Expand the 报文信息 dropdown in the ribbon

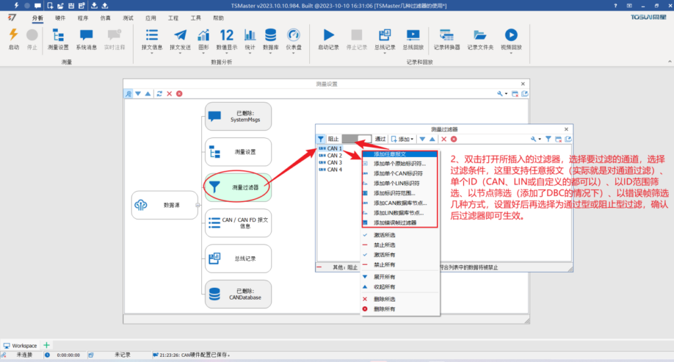pyautogui.click(x=151, y=53)
